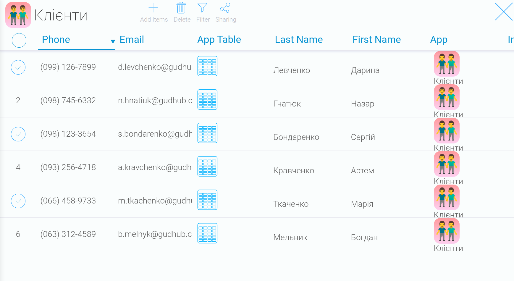
Task: Click email d.levchenko@gudhu cell
Action: pyautogui.click(x=155, y=67)
